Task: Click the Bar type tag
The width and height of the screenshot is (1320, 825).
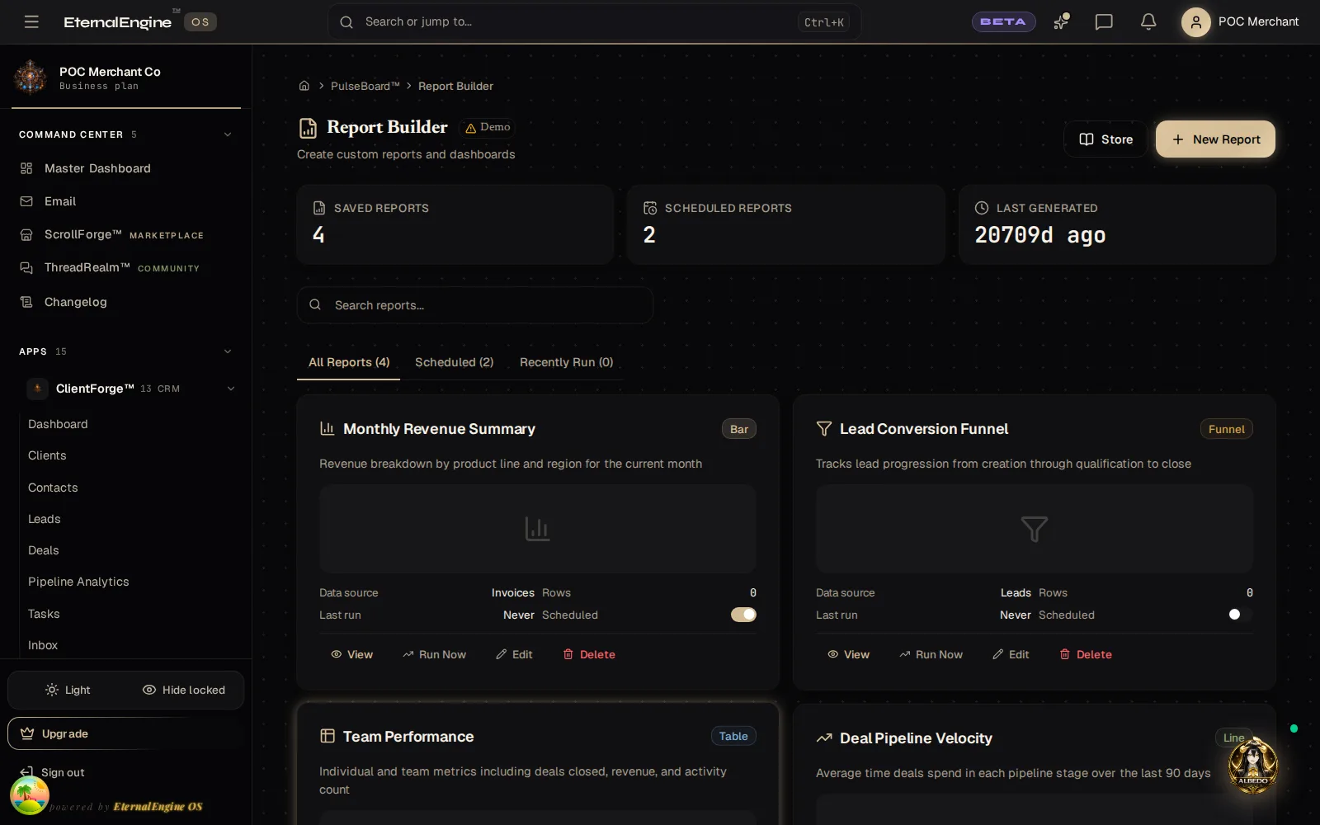Action: pos(739,429)
